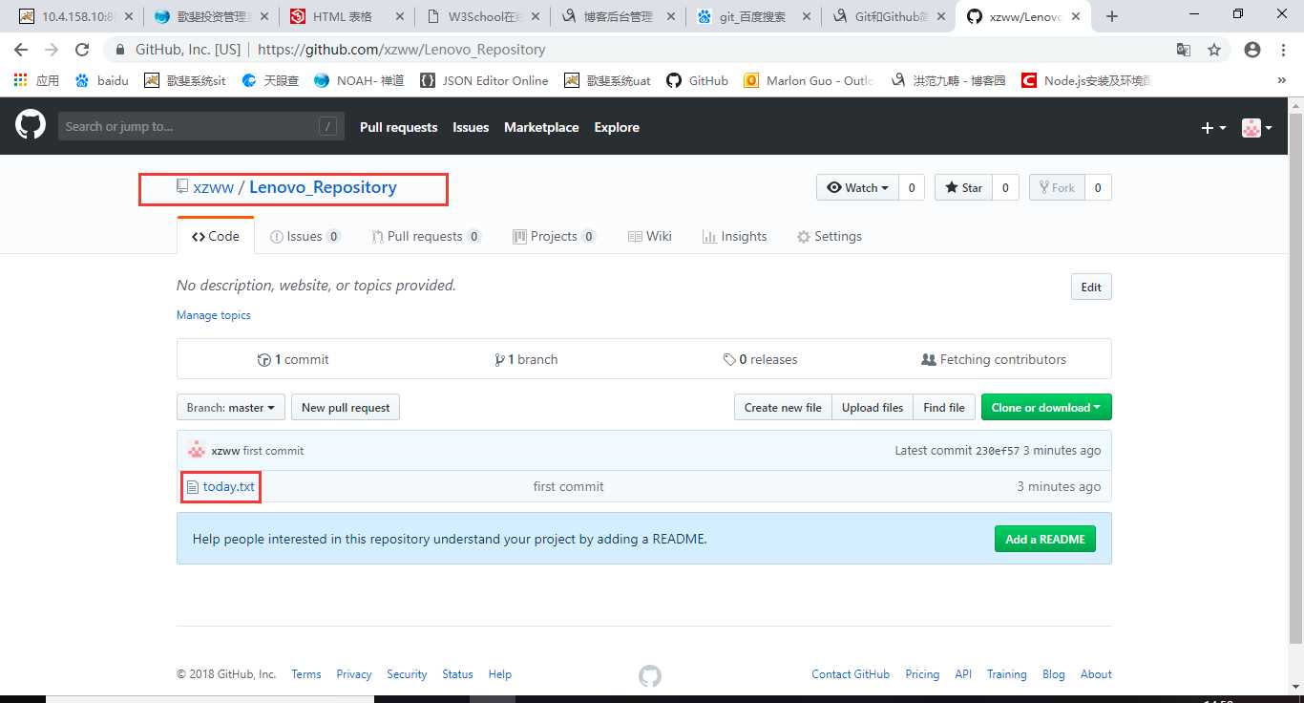Click Create new file button

point(783,407)
